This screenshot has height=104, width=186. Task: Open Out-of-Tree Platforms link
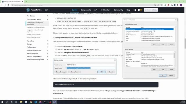click(x=33, y=37)
